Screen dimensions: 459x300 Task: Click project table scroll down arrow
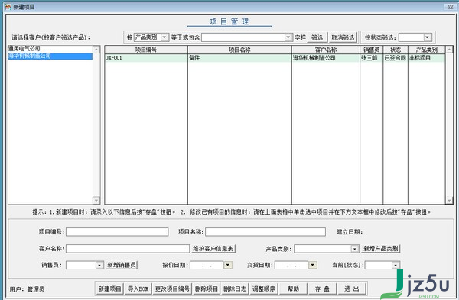click(x=449, y=201)
